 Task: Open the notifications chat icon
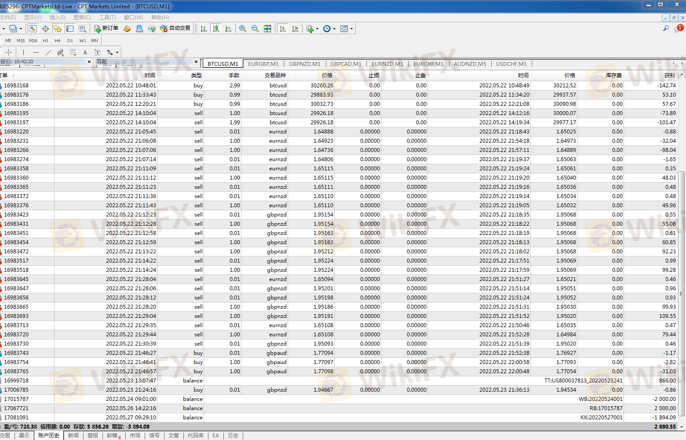click(679, 29)
